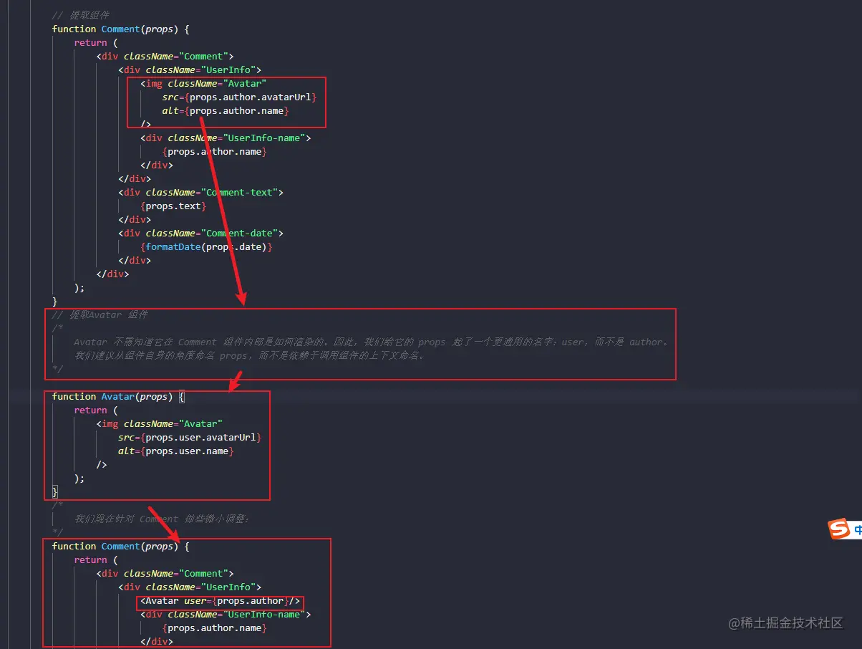
Task: Click comment line starting "我们建议从组件自身的角度命名"
Action: click(249, 355)
